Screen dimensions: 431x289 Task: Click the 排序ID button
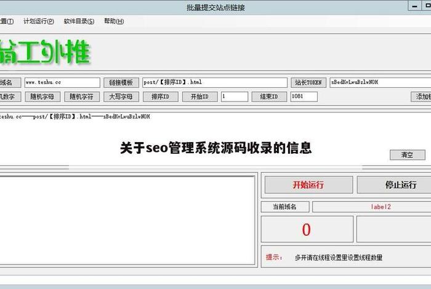click(161, 97)
